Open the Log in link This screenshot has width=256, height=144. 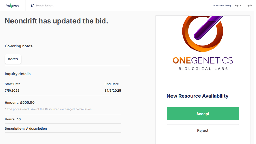coord(249,5)
